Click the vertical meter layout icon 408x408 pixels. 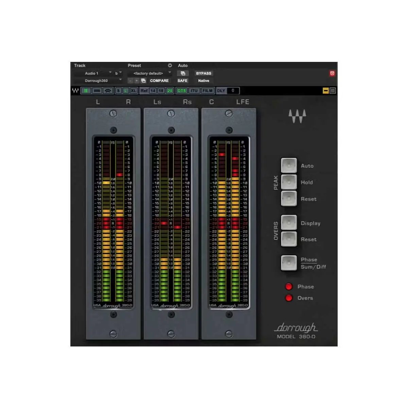pyautogui.click(x=86, y=91)
